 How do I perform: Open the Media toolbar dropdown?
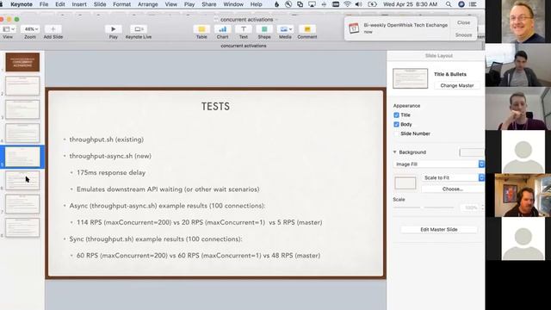(285, 29)
